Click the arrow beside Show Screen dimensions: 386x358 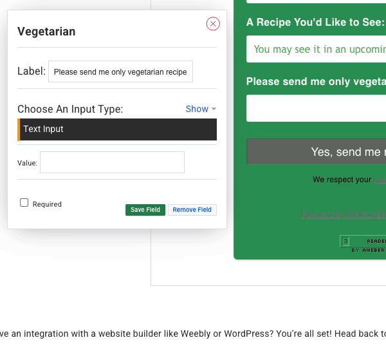point(214,109)
